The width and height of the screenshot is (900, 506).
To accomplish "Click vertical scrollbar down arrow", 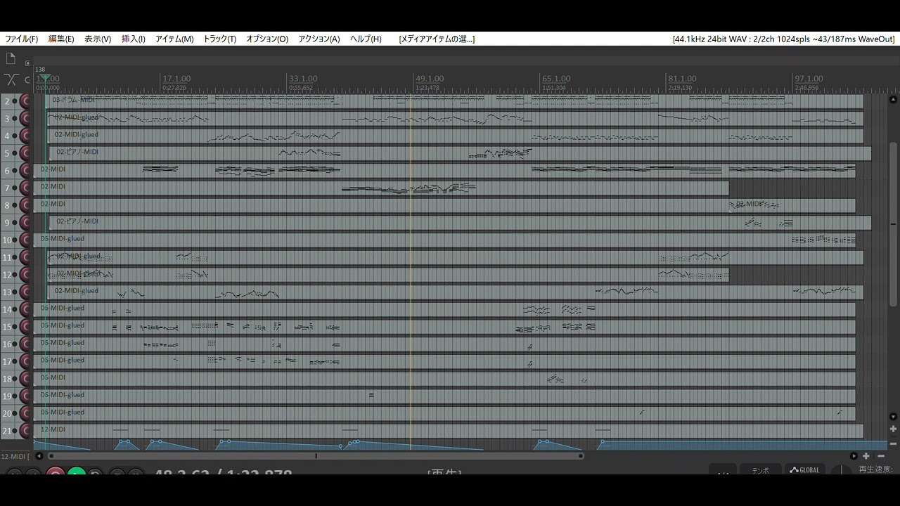I will click(x=894, y=417).
